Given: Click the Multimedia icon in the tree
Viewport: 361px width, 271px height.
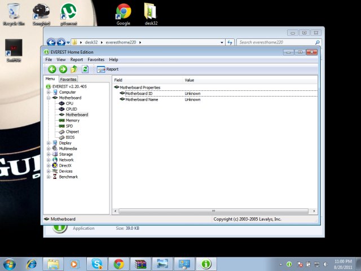Looking at the screenshot, I should [x=55, y=148].
